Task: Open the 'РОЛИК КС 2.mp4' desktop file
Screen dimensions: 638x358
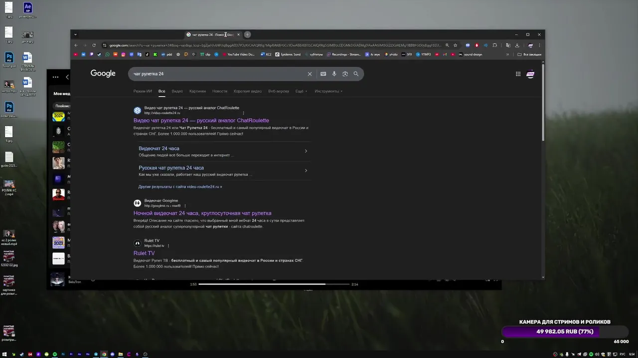Action: click(9, 187)
